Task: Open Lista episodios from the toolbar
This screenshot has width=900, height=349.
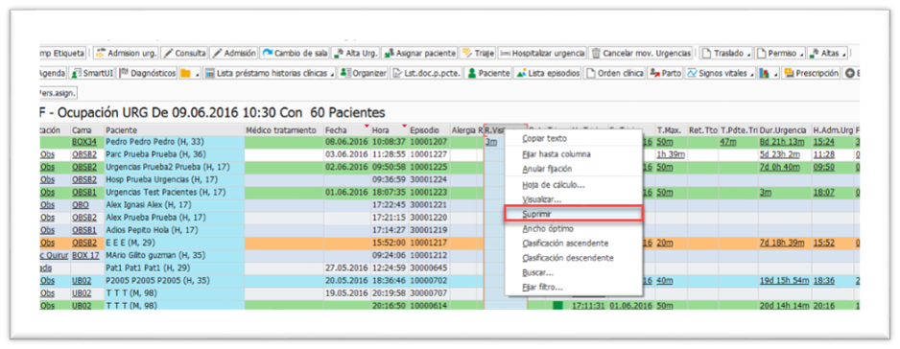Action: click(x=548, y=74)
